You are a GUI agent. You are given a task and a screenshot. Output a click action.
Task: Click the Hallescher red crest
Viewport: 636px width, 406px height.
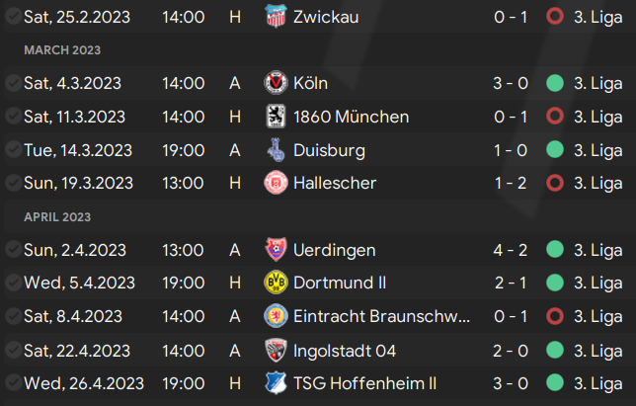point(276,183)
